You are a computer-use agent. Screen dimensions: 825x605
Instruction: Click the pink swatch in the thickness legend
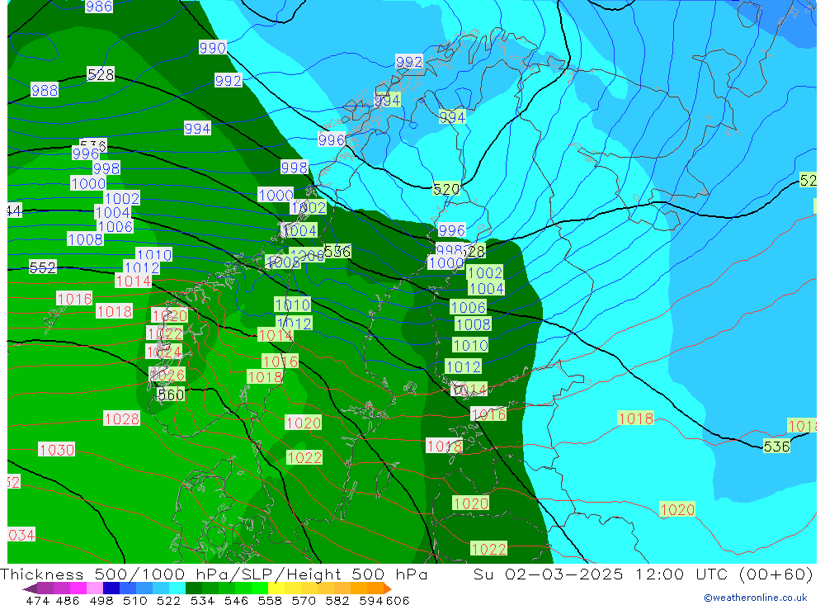coord(95,588)
